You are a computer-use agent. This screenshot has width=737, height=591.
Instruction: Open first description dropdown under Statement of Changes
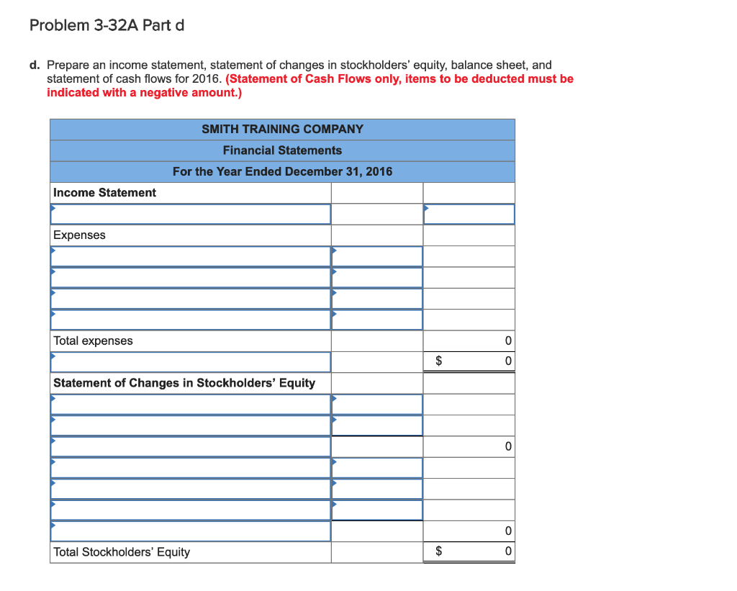coord(190,404)
